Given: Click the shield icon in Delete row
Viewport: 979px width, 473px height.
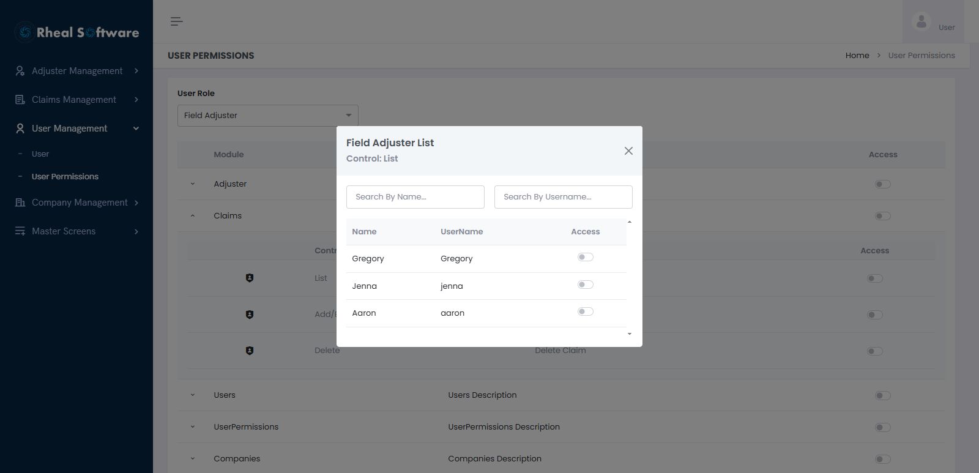Looking at the screenshot, I should (250, 351).
